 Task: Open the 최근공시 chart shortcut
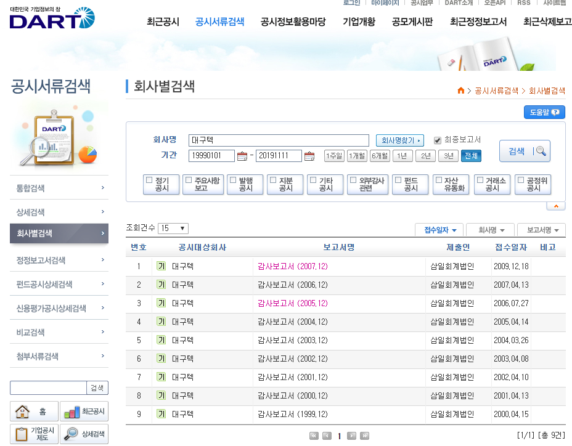pyautogui.click(x=84, y=412)
